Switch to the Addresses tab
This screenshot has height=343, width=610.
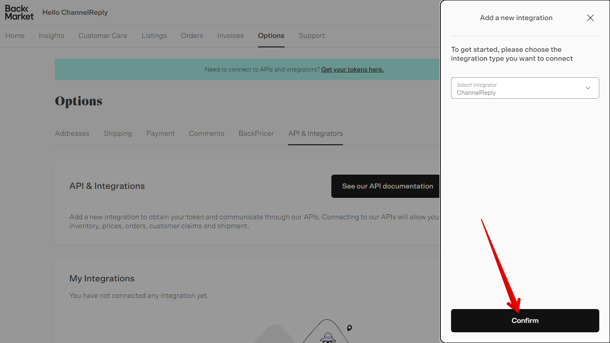pos(72,134)
